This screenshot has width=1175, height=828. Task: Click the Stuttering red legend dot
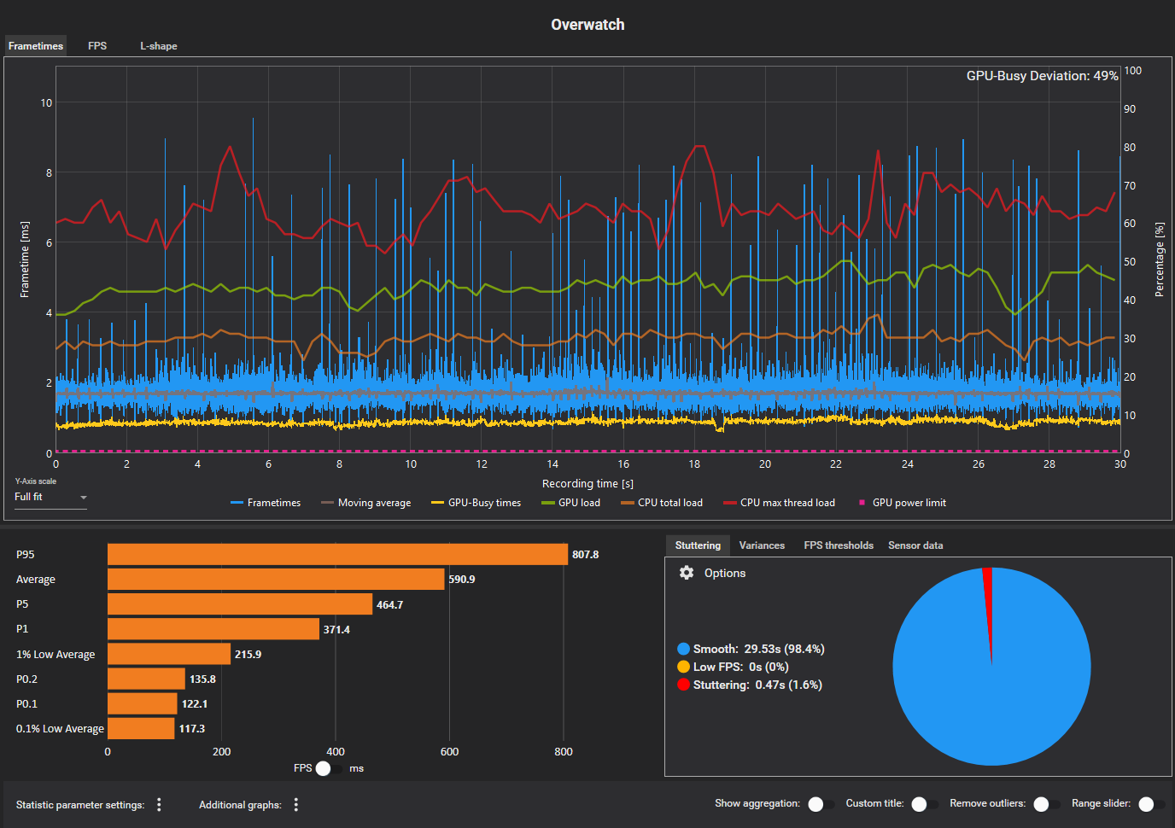pos(683,685)
